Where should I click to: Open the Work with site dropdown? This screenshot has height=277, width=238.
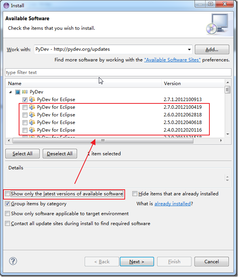point(189,50)
